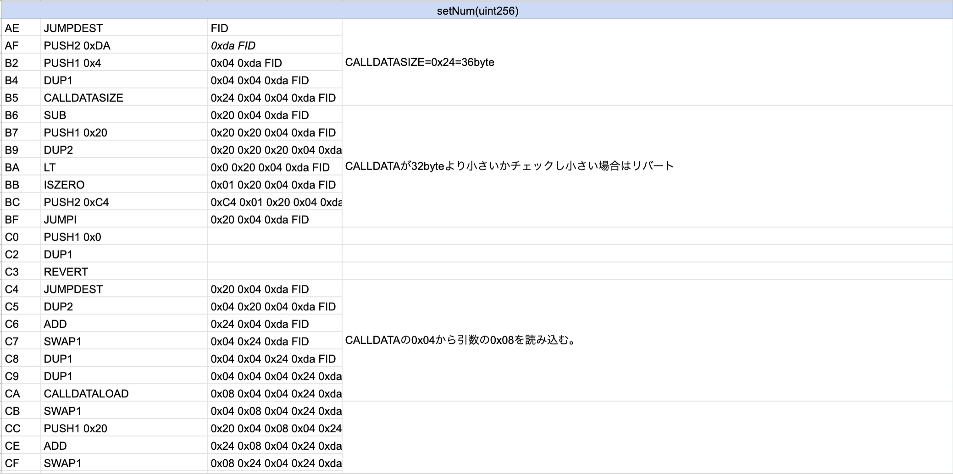Click address cell CF
Viewport: 953px width, 474px height.
[21, 463]
